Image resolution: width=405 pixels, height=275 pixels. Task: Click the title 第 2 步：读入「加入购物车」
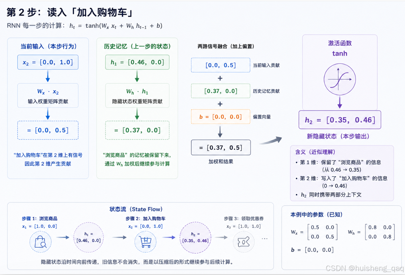tap(70, 12)
